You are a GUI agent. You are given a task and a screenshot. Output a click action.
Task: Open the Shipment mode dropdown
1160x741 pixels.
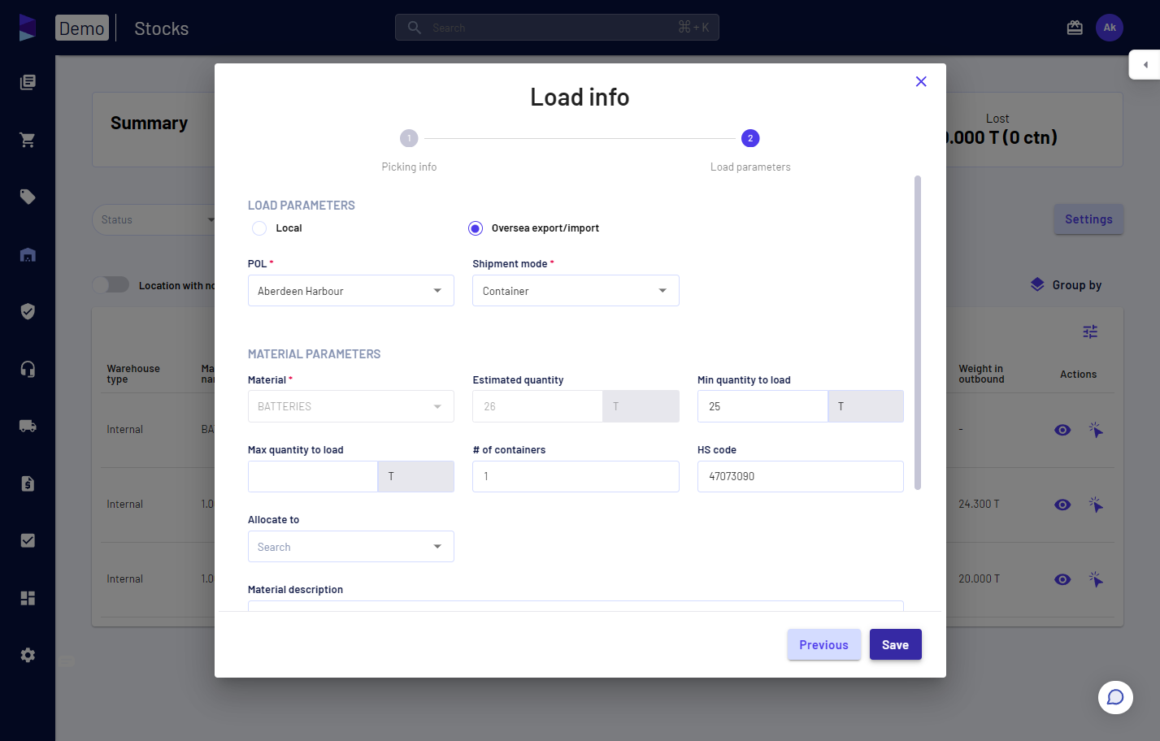(x=576, y=291)
